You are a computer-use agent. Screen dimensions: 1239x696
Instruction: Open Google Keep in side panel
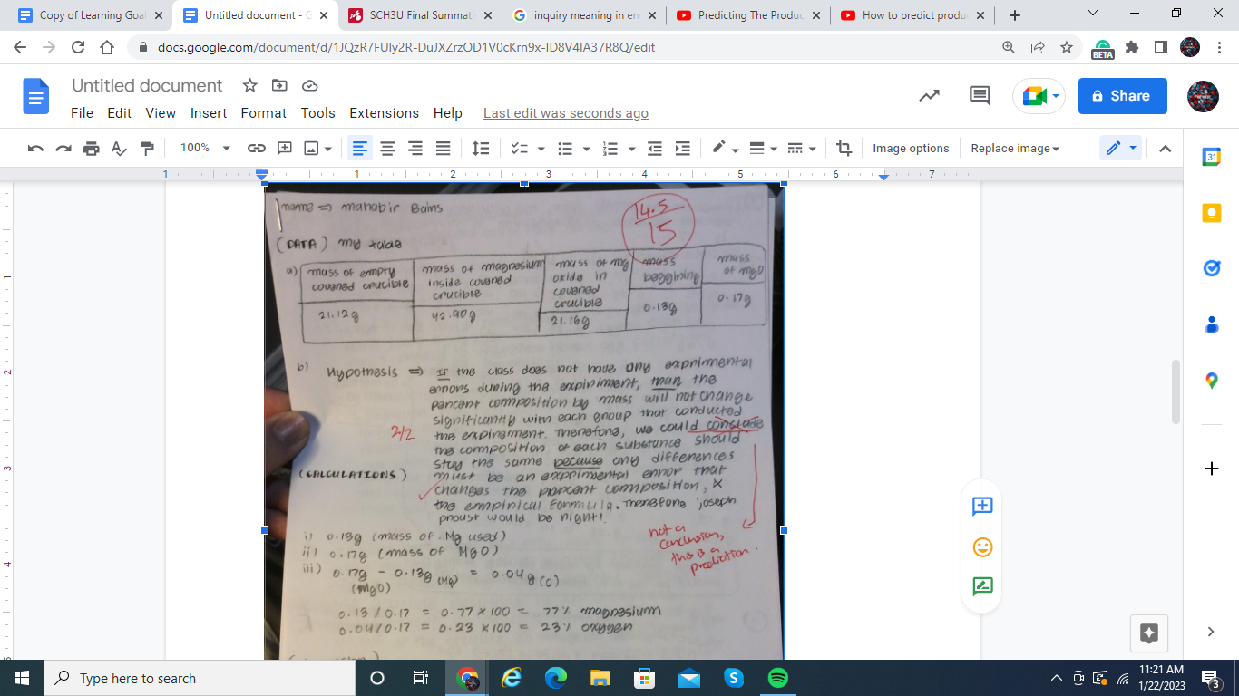point(1211,213)
